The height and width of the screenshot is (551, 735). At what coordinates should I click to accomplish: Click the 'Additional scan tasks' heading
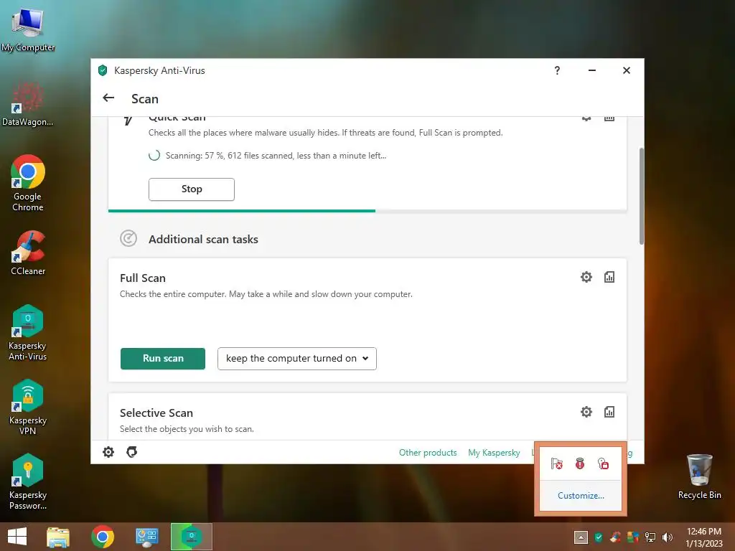pyautogui.click(x=203, y=239)
